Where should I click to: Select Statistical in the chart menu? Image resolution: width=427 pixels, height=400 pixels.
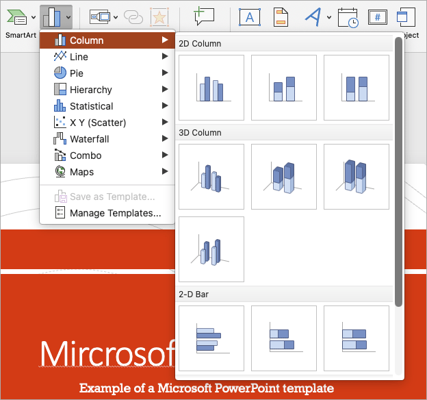[x=107, y=106]
